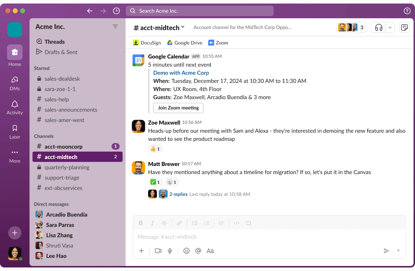Open the schedule-send dropdown beside send
Screen dimensions: 415x271
click(x=398, y=251)
